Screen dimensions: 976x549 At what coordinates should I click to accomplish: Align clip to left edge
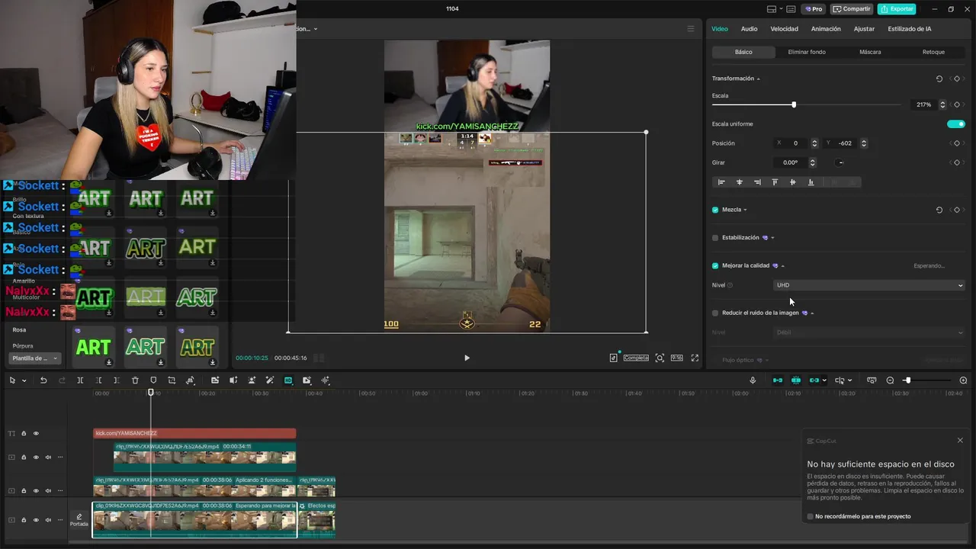pyautogui.click(x=721, y=182)
